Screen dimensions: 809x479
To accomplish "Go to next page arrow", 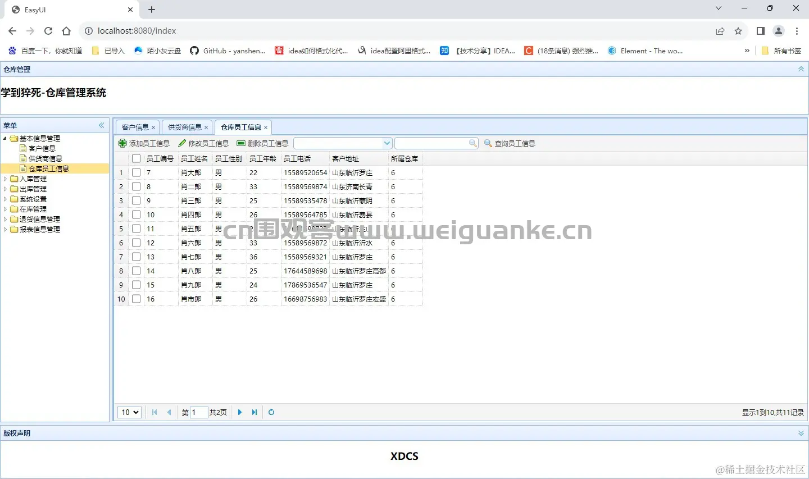I will pos(240,412).
